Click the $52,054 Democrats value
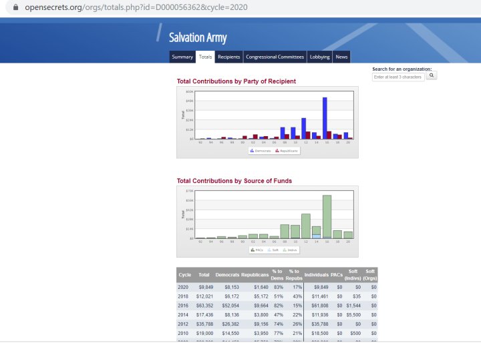Image resolution: width=481 pixels, height=343 pixels. point(230,306)
